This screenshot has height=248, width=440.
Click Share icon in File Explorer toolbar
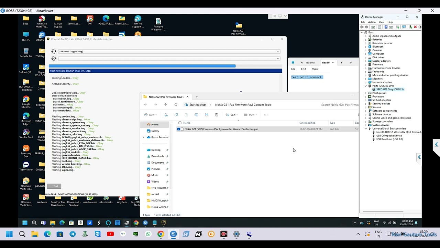(x=206, y=115)
